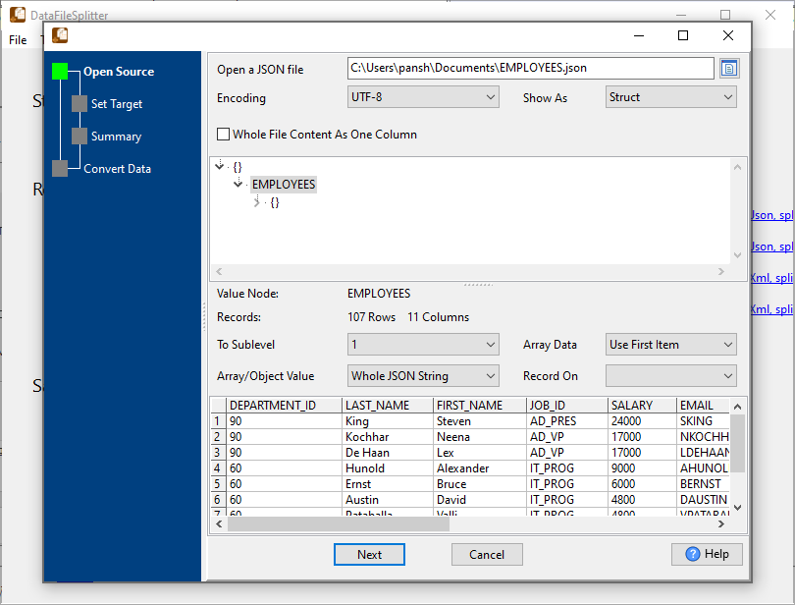Viewport: 795px width, 605px height.
Task: Click the Help question mark icon
Action: (x=692, y=554)
